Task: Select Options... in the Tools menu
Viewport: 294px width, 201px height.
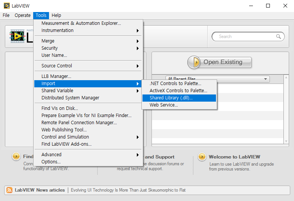Action: pos(51,162)
